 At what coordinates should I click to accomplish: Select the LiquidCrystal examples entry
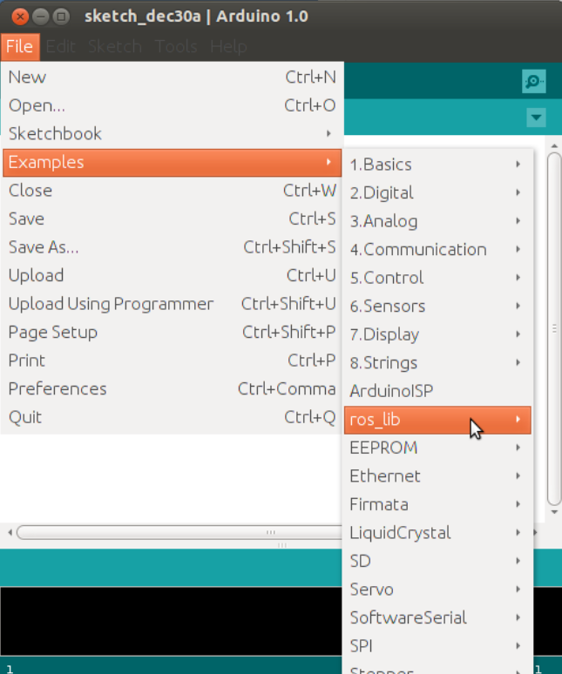[x=437, y=533]
